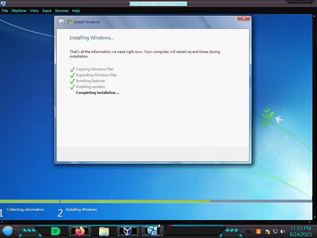
Task: Open the File menu in VirtualBox
Action: coord(5,11)
